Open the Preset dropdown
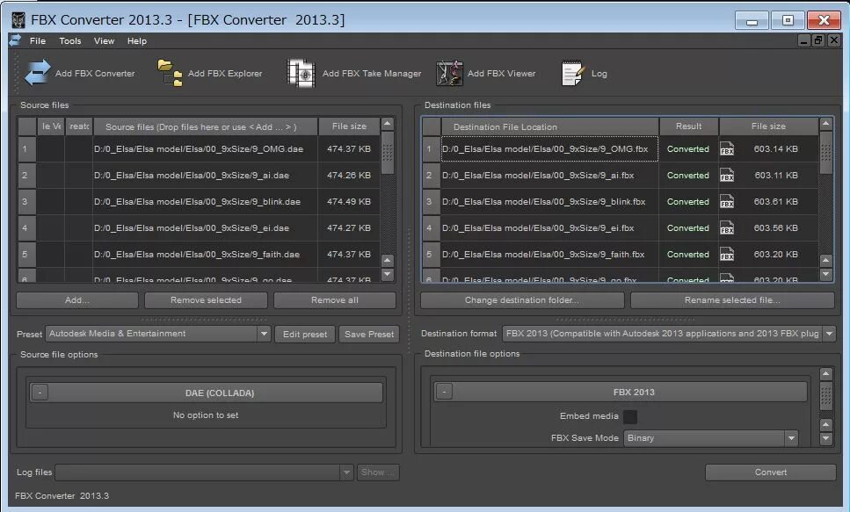This screenshot has width=850, height=512. [264, 334]
